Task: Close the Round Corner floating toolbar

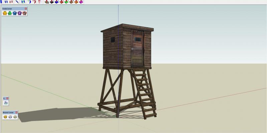Action: [17, 113]
